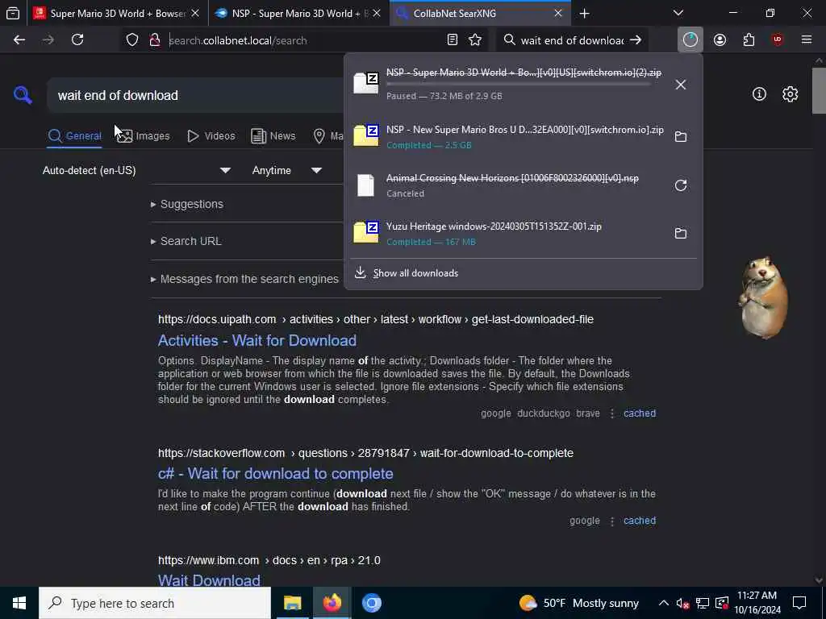The image size is (826, 619).
Task: Click the Windows taskbar search box
Action: pyautogui.click(x=154, y=603)
